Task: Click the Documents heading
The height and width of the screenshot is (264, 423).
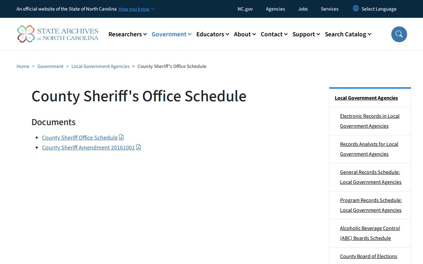Action: (x=54, y=122)
